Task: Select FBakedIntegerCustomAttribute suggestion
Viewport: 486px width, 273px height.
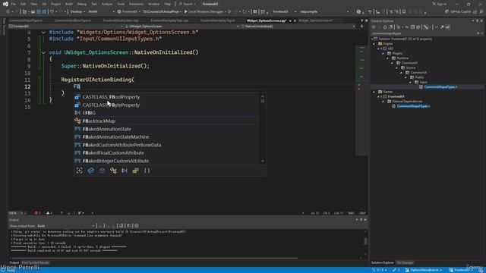Action: 166,161
